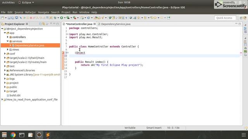Viewport: 248px width, 139px height.
Task: Click the Show Applications grid icon
Action: (x=244, y=135)
